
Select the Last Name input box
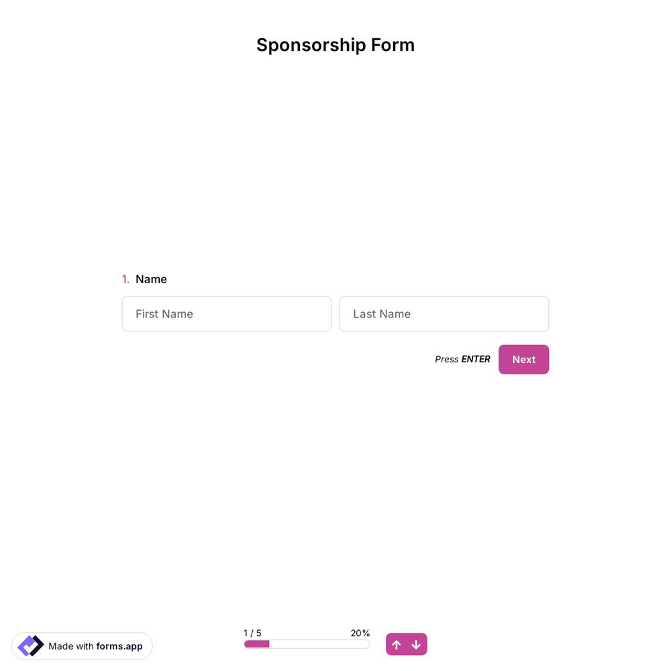click(x=444, y=313)
